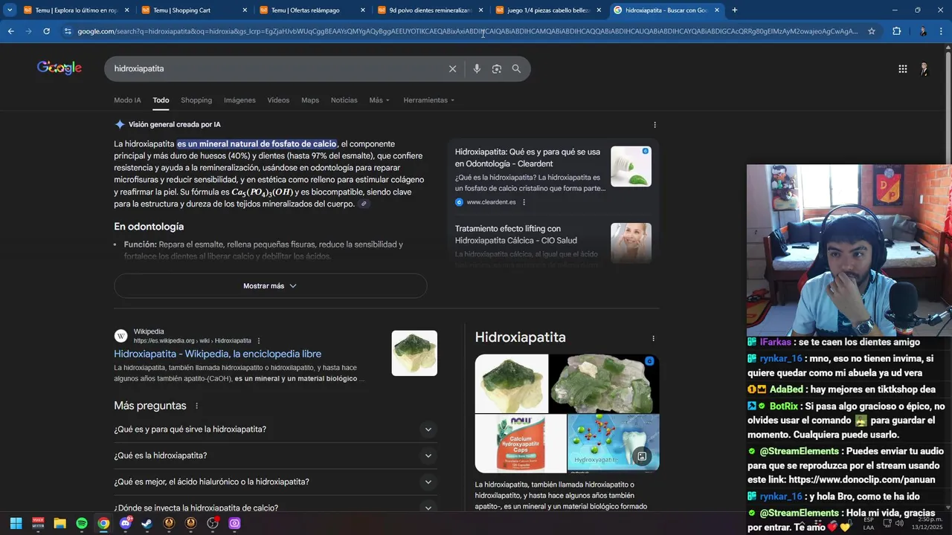
Task: Open Google Lens image search icon
Action: 496,68
